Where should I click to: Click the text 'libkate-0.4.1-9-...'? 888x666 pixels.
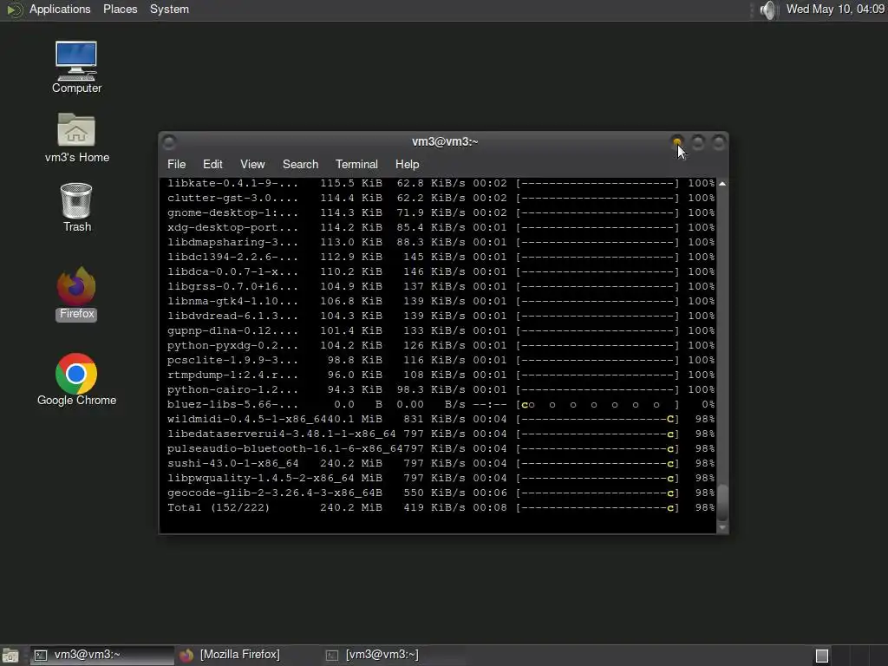tap(232, 183)
